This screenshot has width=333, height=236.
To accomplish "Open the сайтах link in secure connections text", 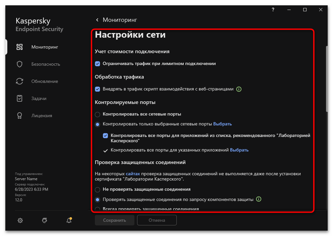I will click(133, 174).
